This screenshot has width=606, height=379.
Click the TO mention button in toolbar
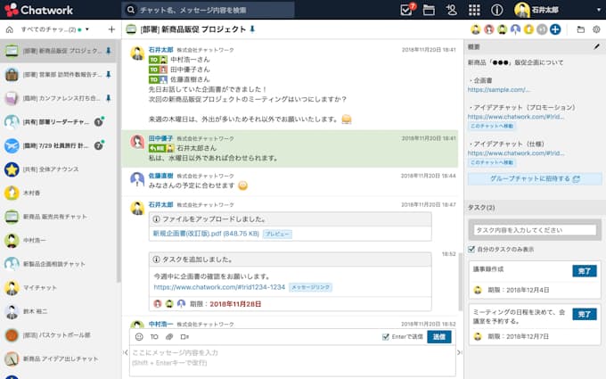point(154,337)
